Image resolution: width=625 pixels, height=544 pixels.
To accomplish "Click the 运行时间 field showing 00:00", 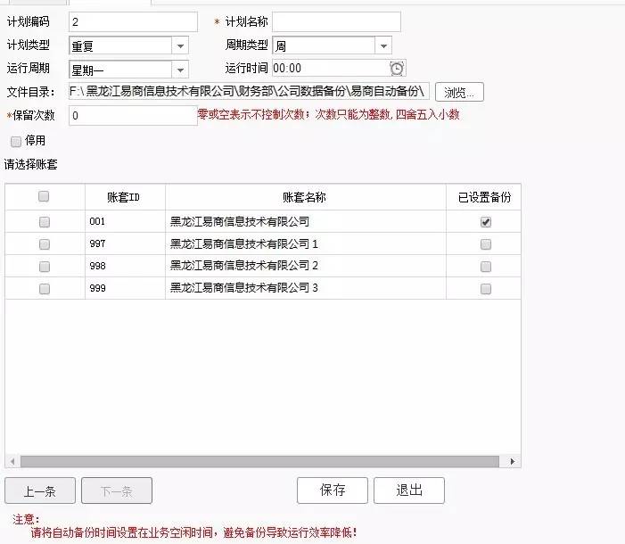I will point(339,69).
